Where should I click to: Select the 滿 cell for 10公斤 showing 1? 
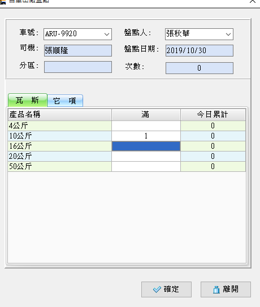pyautogui.click(x=146, y=136)
